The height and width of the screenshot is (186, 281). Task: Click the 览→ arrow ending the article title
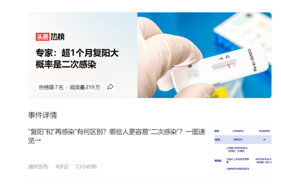pyautogui.click(x=35, y=141)
